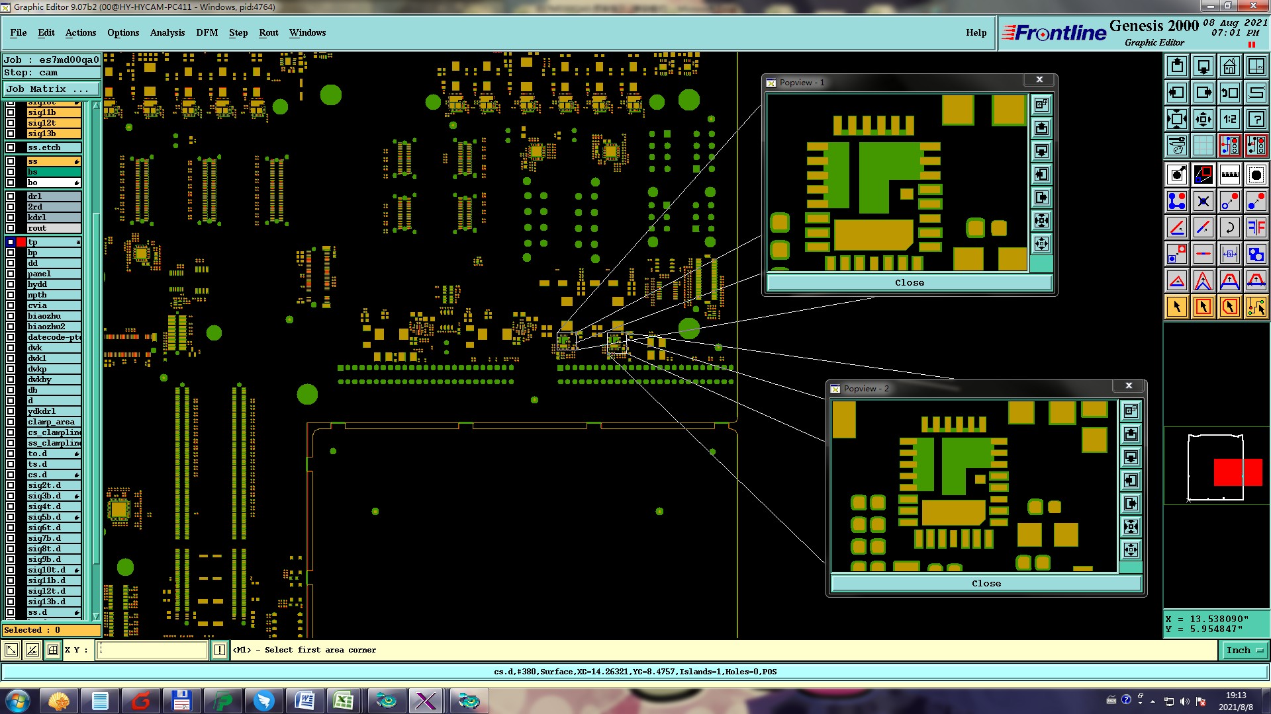
Task: Click red color swatch on tp layer
Action: click(21, 242)
